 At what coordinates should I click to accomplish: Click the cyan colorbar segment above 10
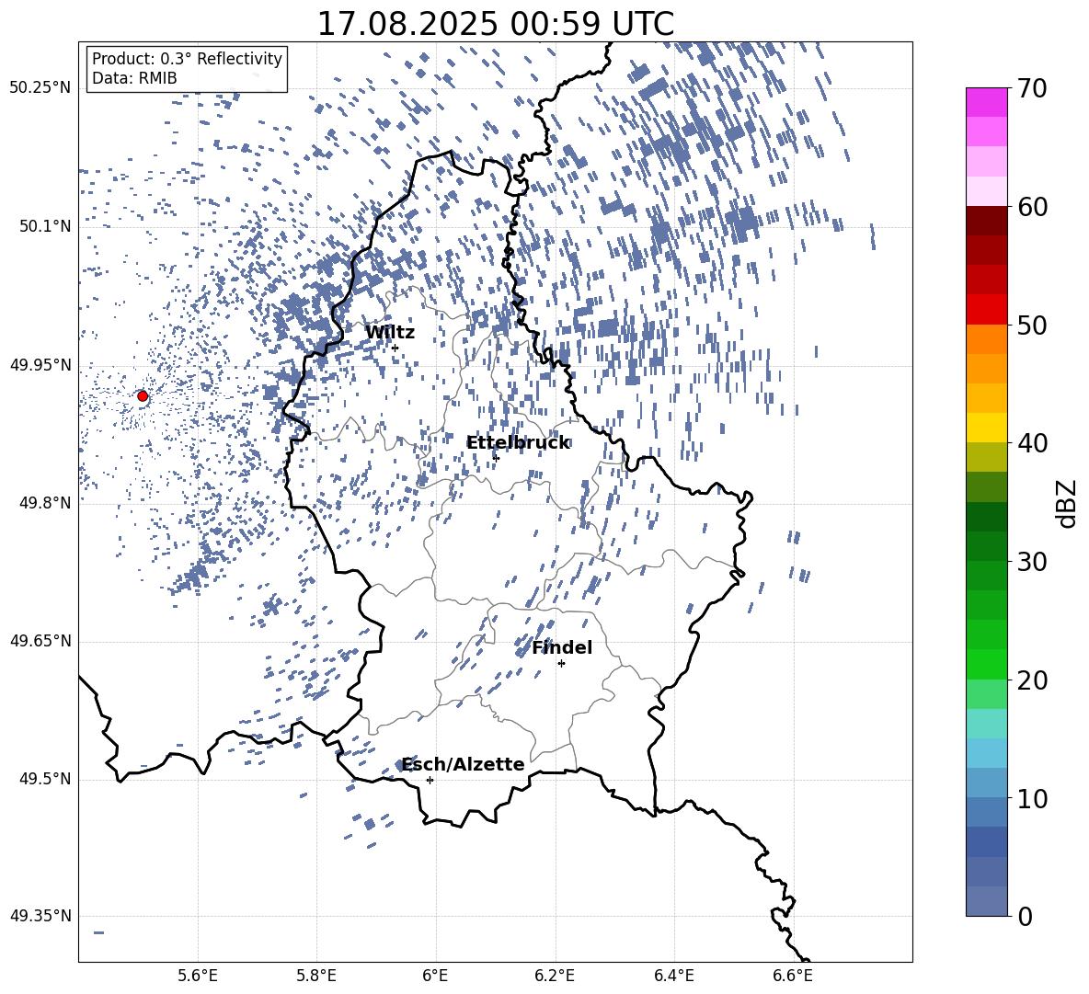pyautogui.click(x=986, y=753)
